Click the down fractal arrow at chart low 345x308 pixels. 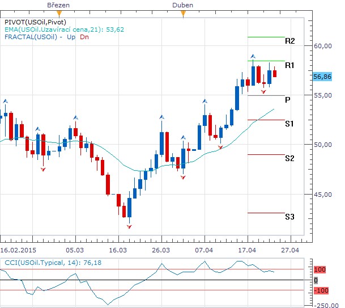click(129, 226)
